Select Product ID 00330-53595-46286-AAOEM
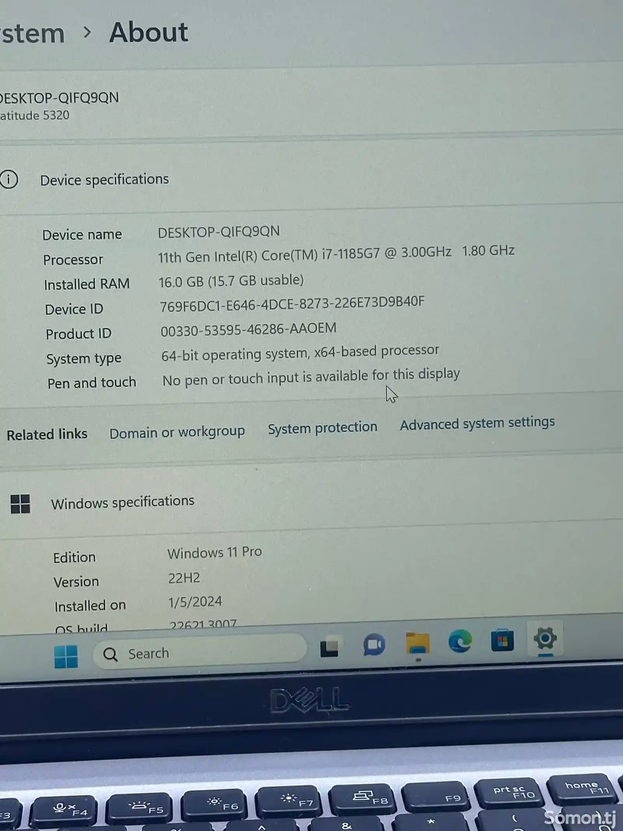Screen dimensions: 623x831 [x=248, y=330]
